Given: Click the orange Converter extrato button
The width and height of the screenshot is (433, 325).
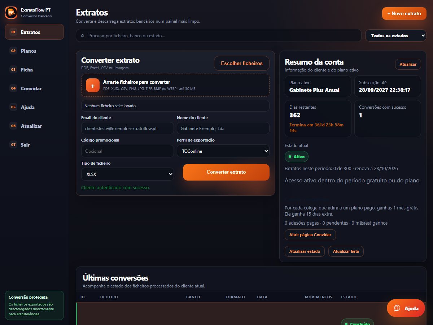Looking at the screenshot, I should pos(226,172).
